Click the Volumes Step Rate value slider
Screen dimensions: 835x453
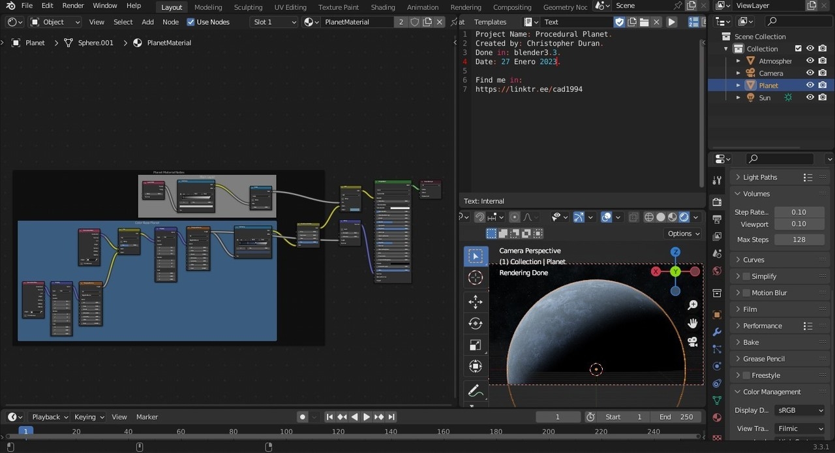[799, 212]
